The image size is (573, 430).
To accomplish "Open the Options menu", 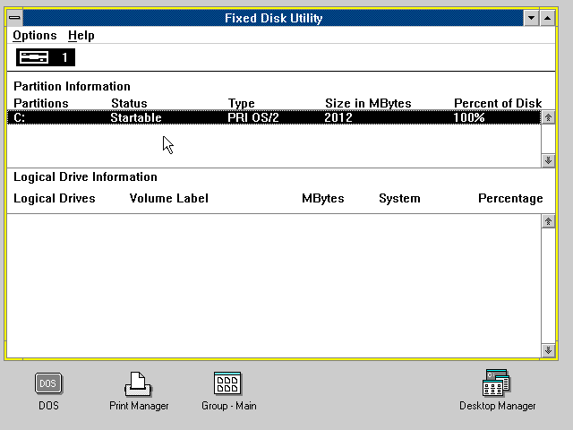I will (x=35, y=36).
